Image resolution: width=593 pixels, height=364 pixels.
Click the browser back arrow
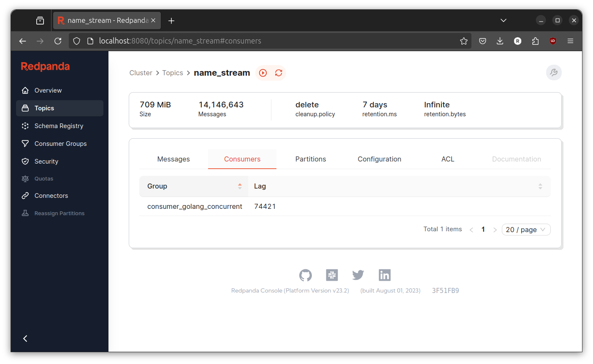[x=23, y=41]
